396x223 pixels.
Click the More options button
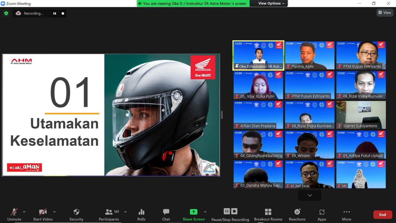[346, 214]
